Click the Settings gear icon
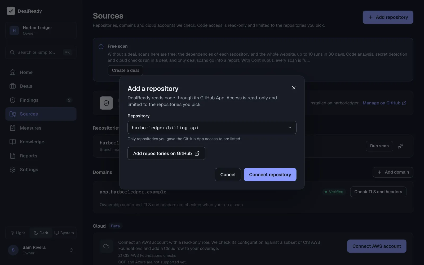This screenshot has width=424, height=265. pos(12,170)
